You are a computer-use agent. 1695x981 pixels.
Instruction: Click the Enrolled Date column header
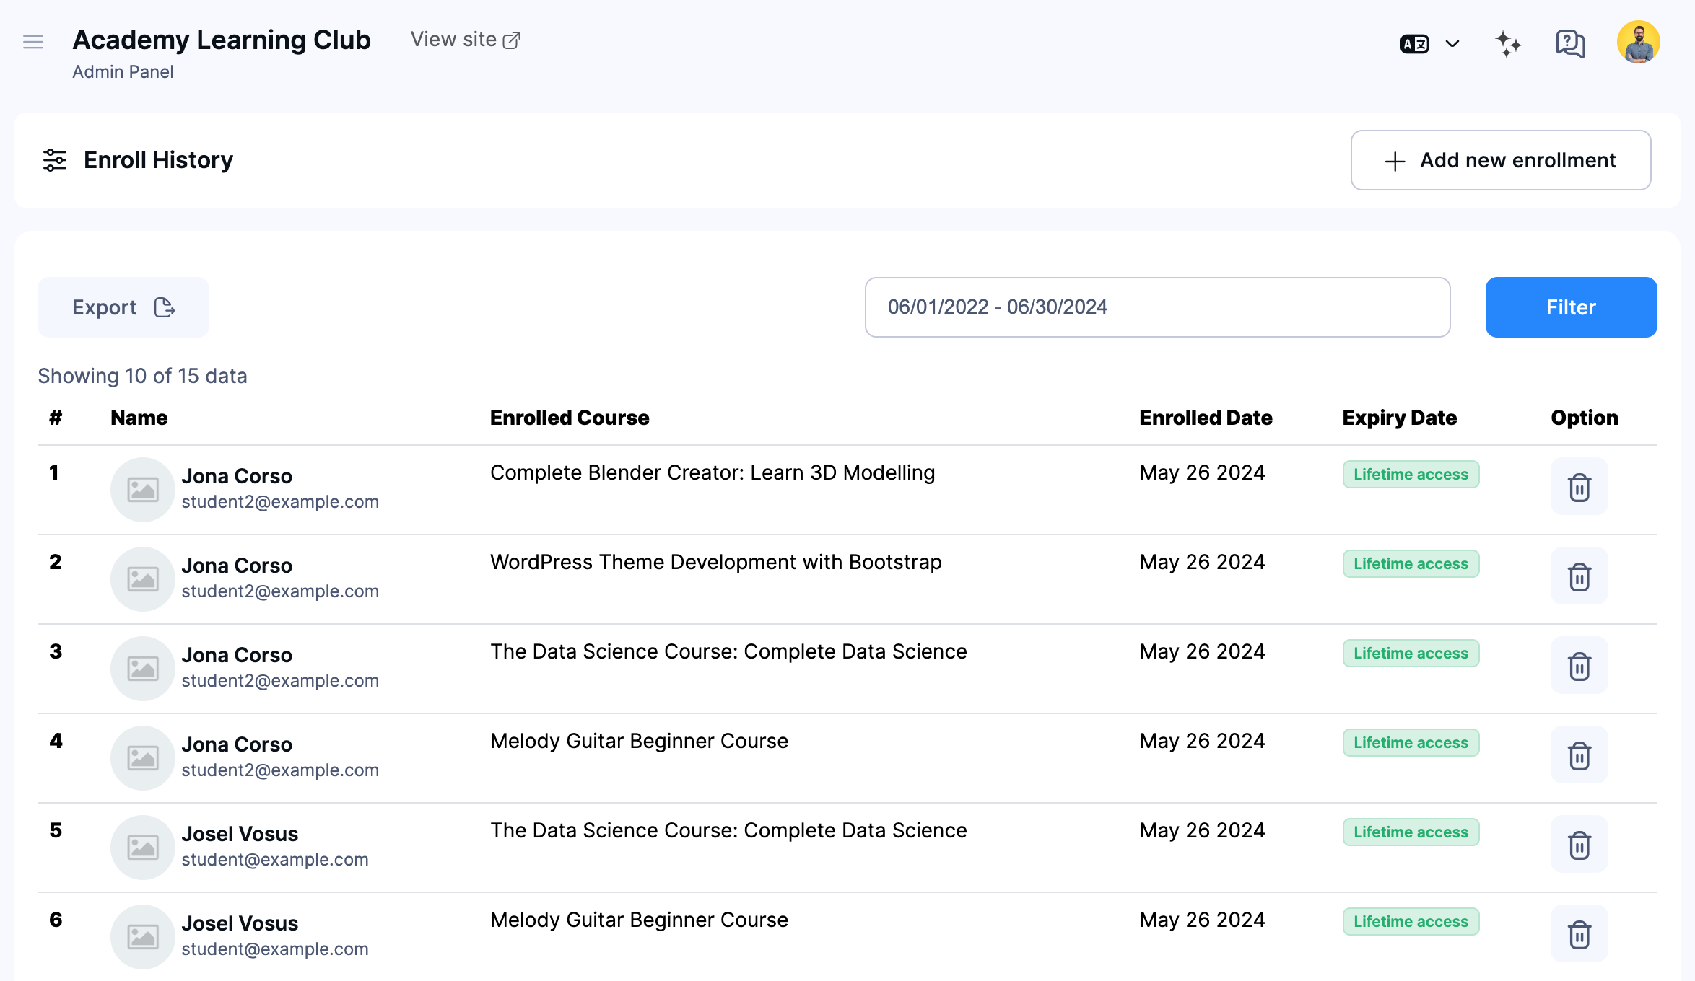1205,417
